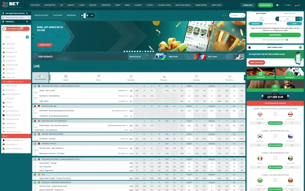Select Cricket (13) in the sidebar

click(10, 73)
